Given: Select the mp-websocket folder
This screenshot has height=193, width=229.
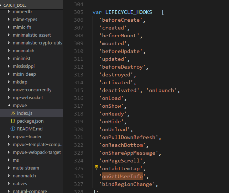Looking at the screenshot, I should pyautogui.click(x=28, y=97).
